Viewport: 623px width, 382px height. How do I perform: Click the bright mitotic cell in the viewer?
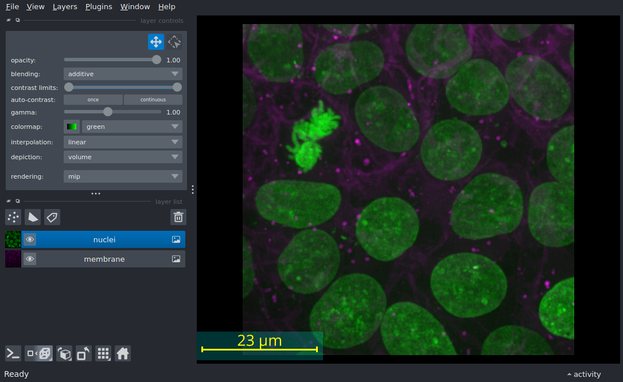pos(313,136)
